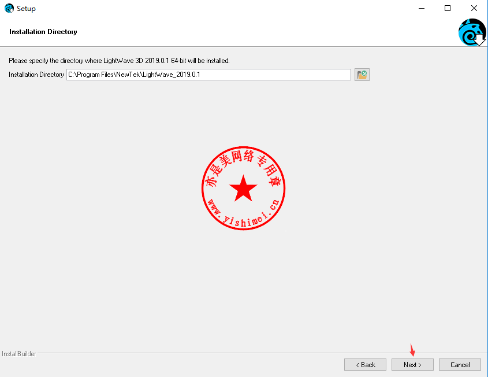Click the "Please specify the directory" instruction text
Image resolution: width=488 pixels, height=377 pixels.
click(119, 61)
